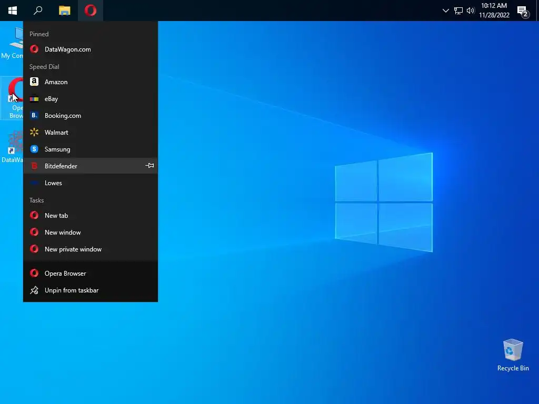Click the Walmart spark icon
Image resolution: width=539 pixels, height=404 pixels.
pos(34,132)
